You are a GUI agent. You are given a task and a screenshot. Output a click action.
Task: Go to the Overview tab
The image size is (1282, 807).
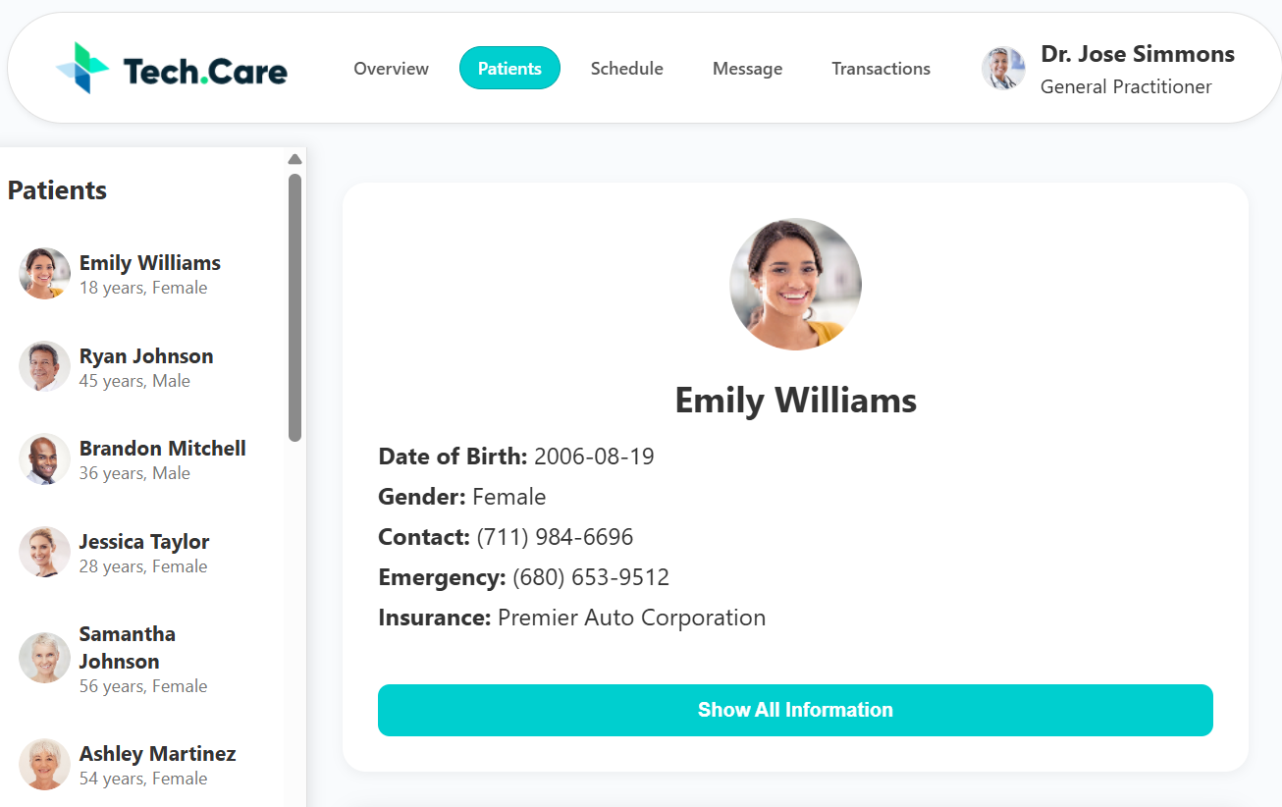tap(391, 69)
